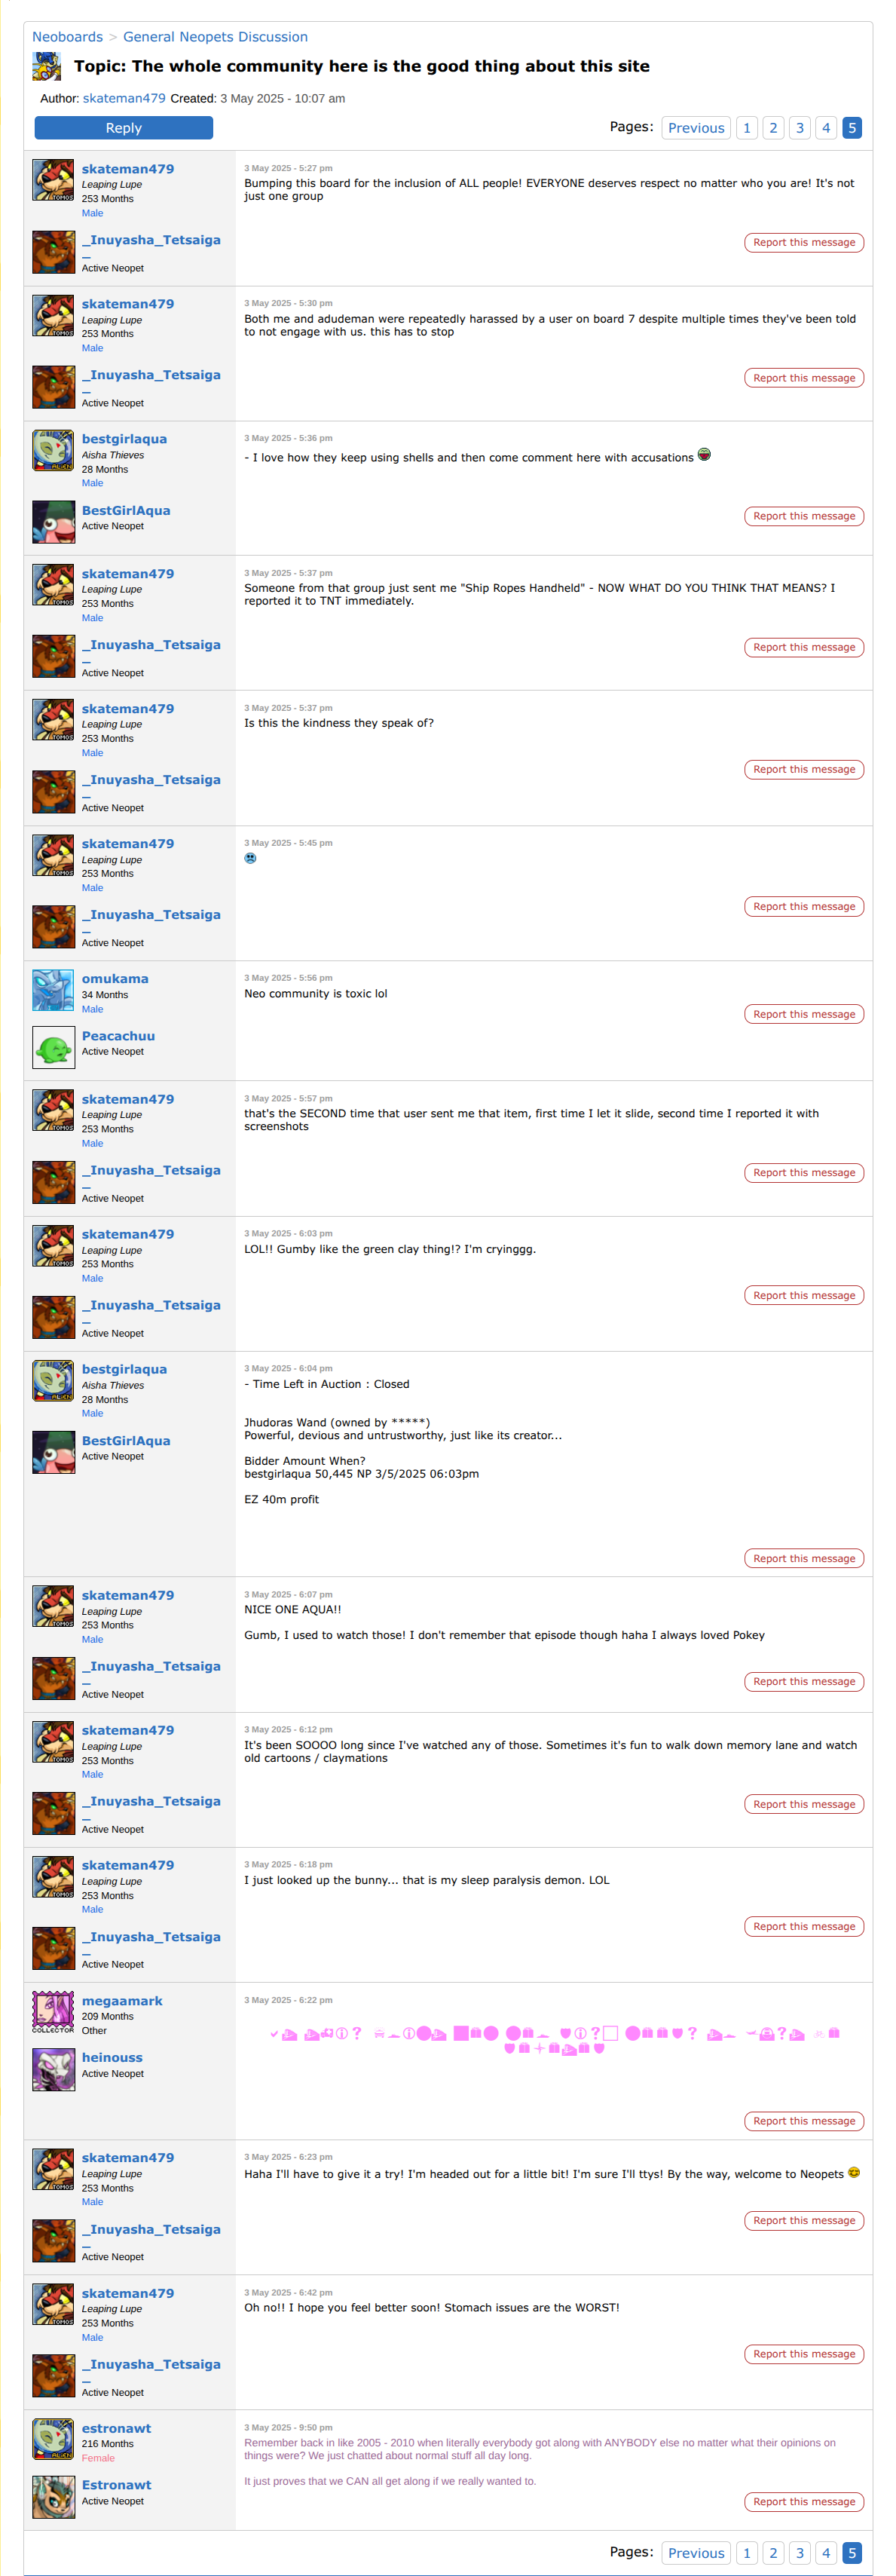Click the green Peacachuu pet image

coord(53,1047)
